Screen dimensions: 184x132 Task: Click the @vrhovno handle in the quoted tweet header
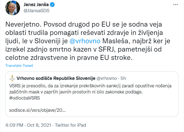tap(107, 78)
